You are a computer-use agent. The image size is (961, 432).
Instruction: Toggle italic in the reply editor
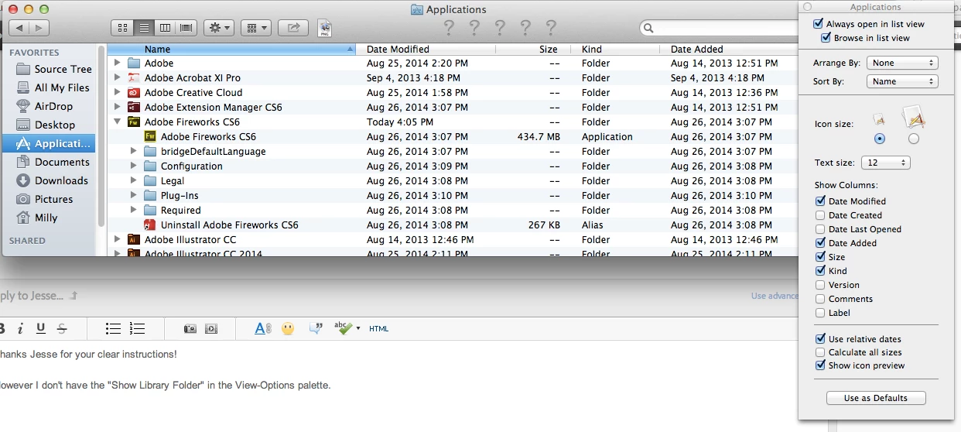point(21,328)
